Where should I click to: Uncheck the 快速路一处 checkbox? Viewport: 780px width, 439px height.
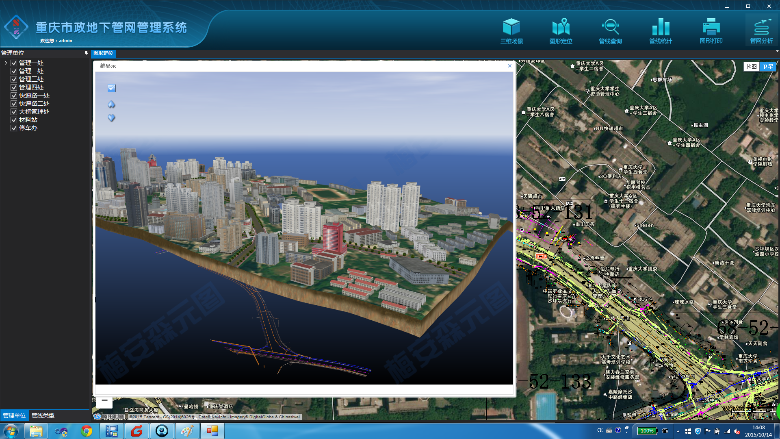14,96
